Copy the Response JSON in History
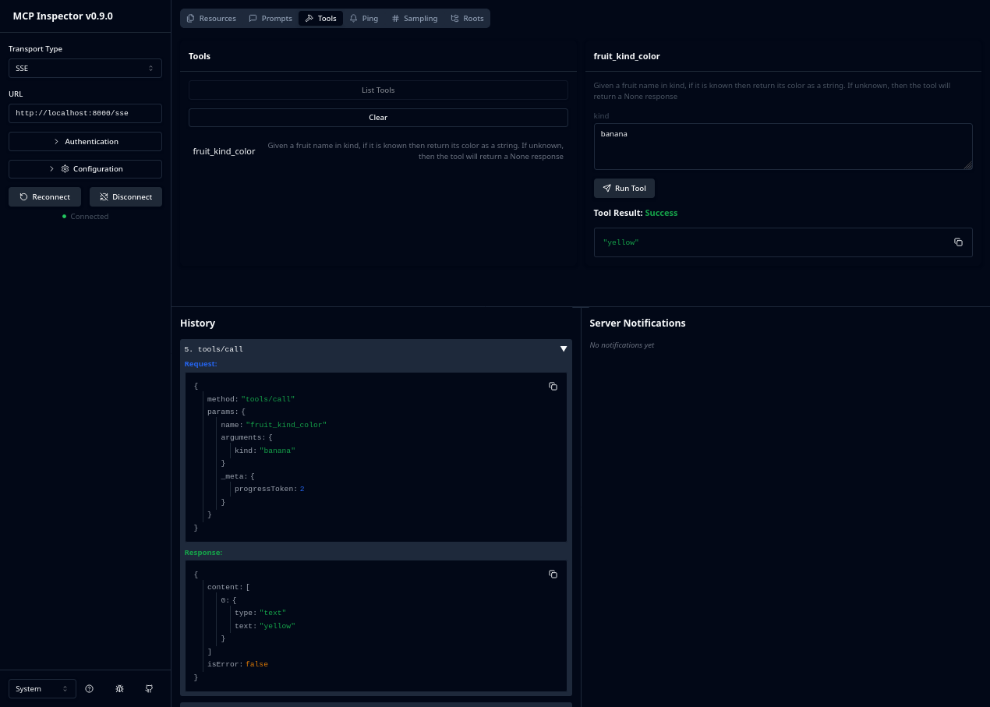 553,574
